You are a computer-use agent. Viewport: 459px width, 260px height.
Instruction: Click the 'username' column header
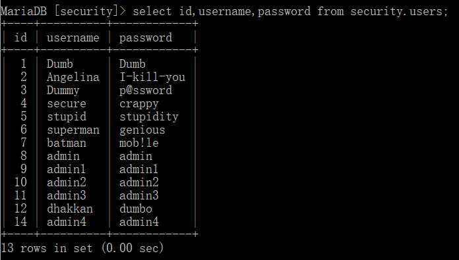[73, 38]
